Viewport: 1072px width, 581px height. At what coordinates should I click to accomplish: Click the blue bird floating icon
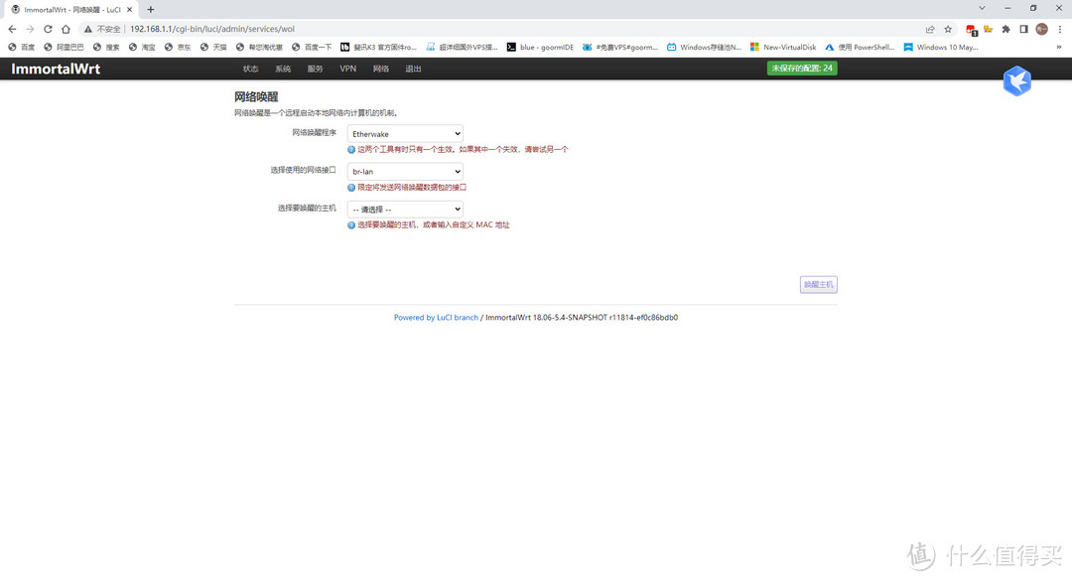click(1016, 81)
